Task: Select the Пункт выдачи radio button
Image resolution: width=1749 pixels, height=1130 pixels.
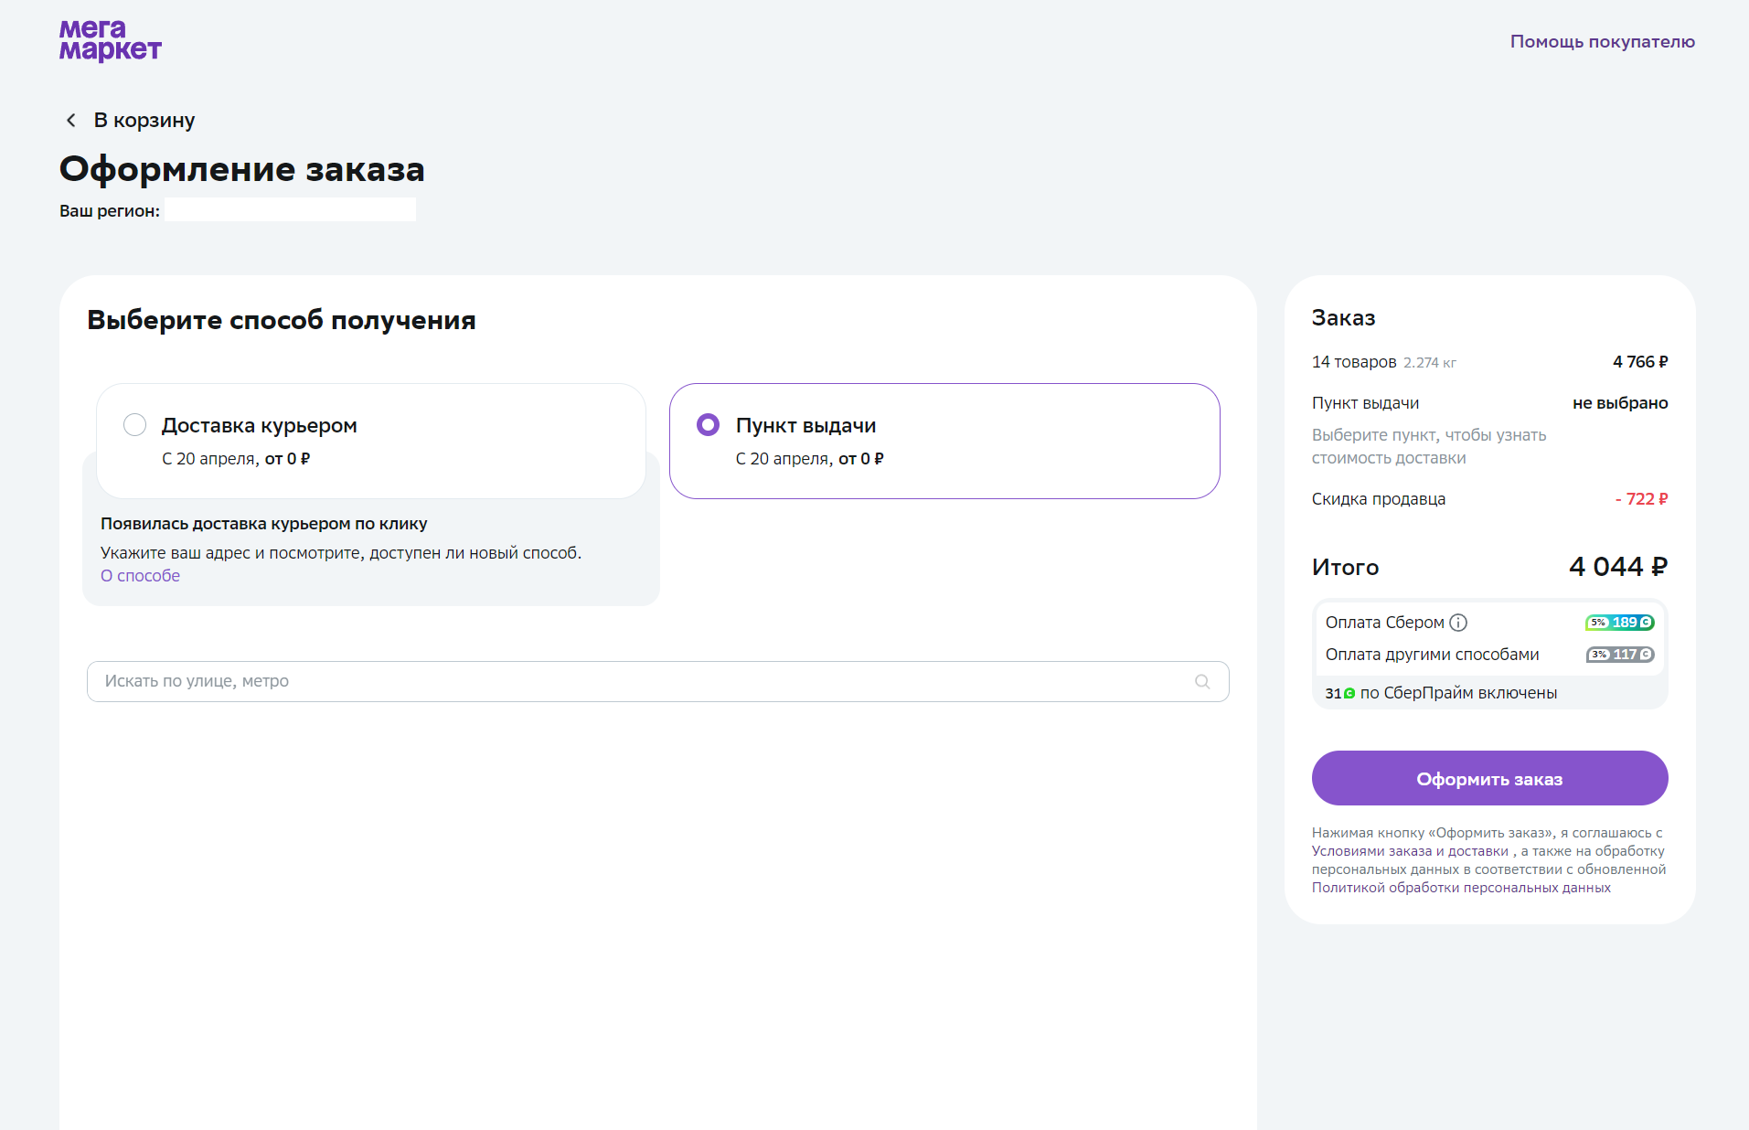Action: pyautogui.click(x=708, y=425)
